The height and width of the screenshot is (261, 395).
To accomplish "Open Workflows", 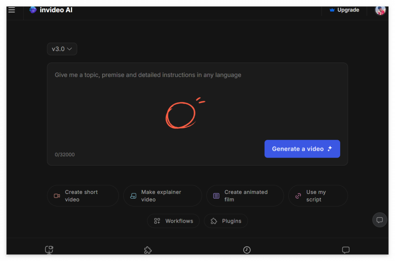I will tap(173, 221).
